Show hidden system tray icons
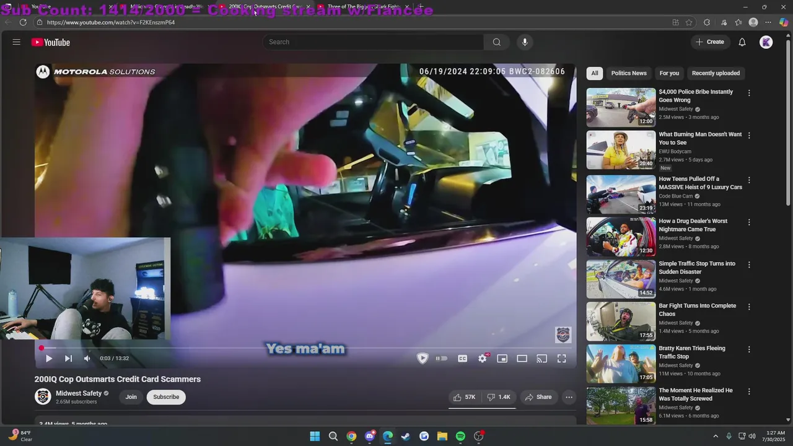 (716, 436)
